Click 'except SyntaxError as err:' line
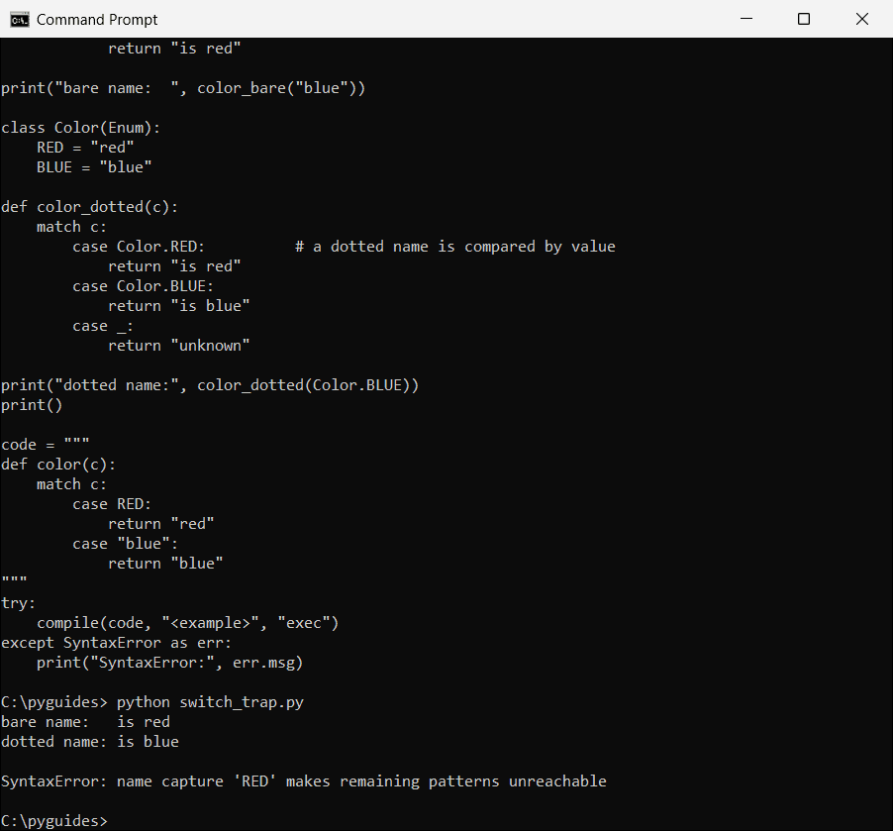Image resolution: width=893 pixels, height=831 pixels. click(116, 643)
